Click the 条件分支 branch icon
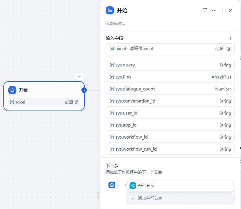This screenshot has height=209, width=241. click(133, 186)
